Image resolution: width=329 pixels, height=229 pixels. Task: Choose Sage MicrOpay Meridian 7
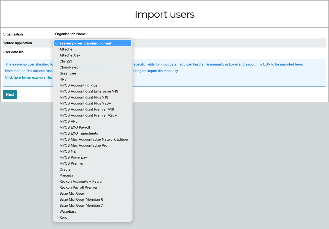[x=93, y=205]
